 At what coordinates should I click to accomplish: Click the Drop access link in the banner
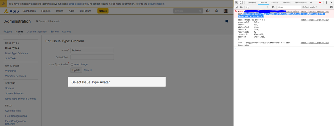76,4
